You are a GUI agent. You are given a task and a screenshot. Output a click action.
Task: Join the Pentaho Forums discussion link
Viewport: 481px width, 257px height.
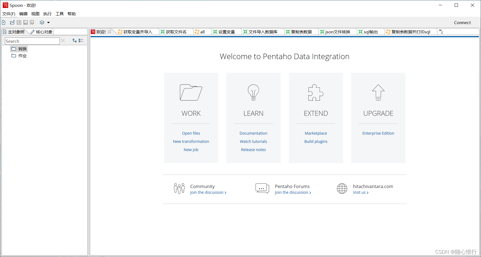[x=293, y=192]
